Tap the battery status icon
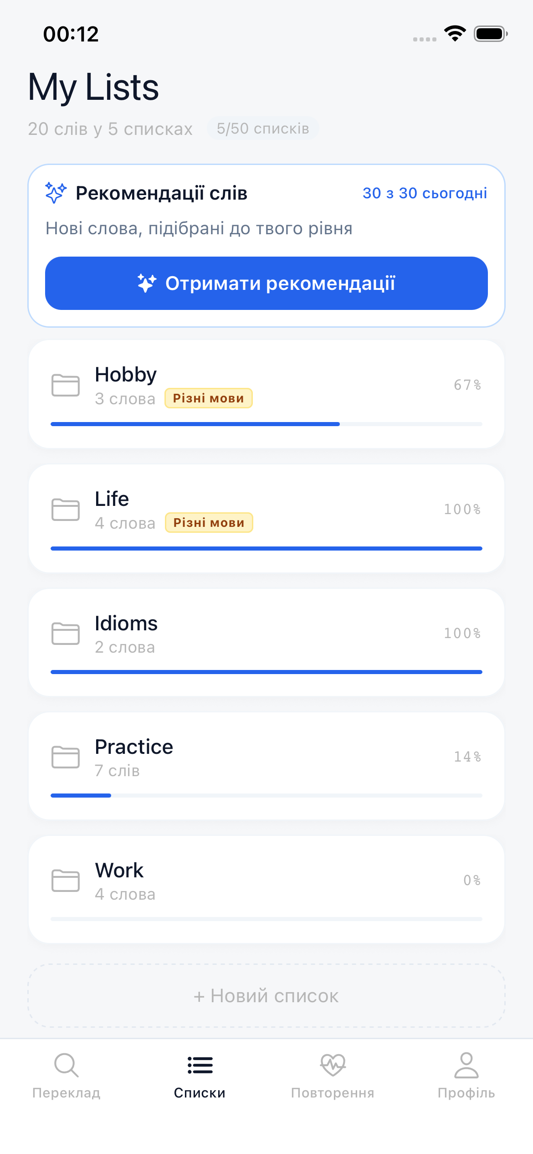The height and width of the screenshot is (1154, 533). (x=490, y=34)
